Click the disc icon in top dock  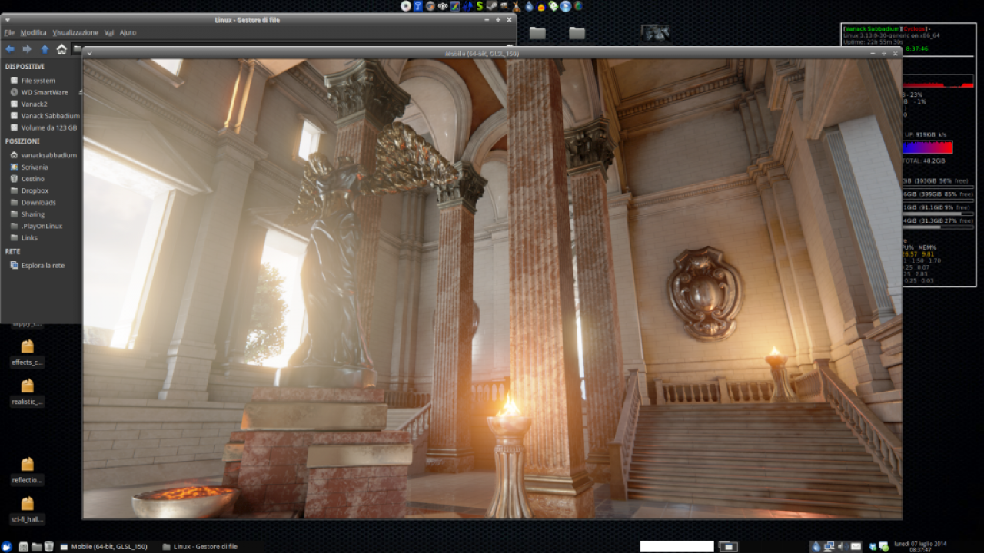[x=406, y=6]
